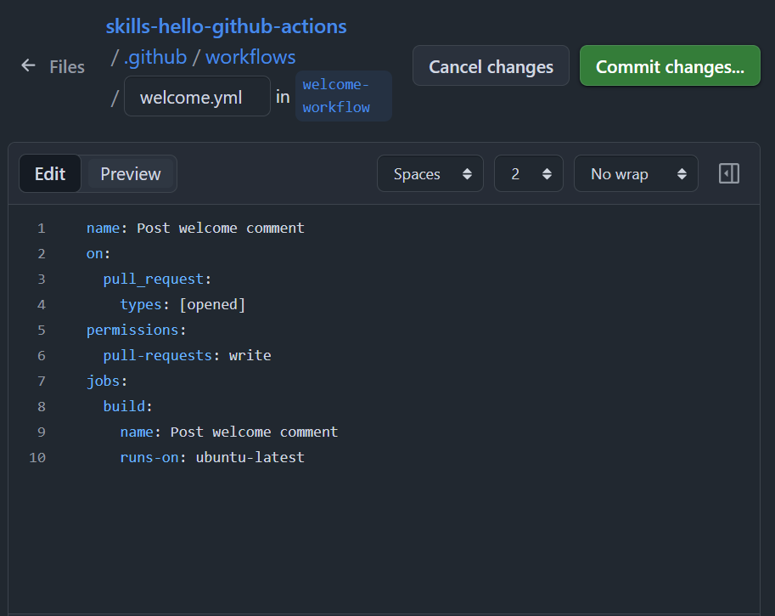Click line number 1 in the gutter

coord(41,229)
